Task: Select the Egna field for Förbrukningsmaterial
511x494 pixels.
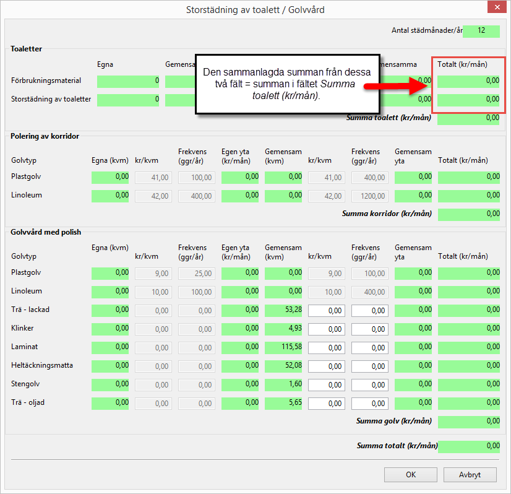Action: (x=128, y=81)
